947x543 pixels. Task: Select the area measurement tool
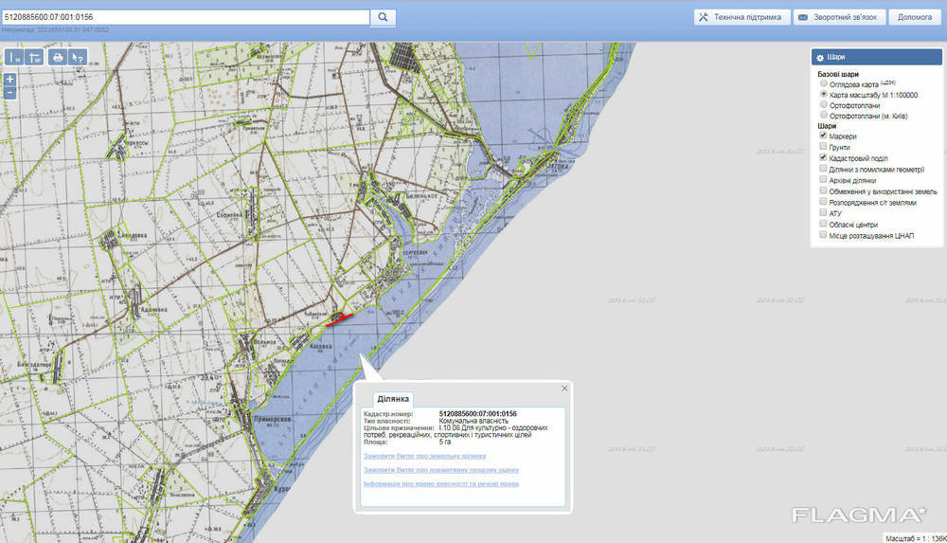pyautogui.click(x=35, y=58)
